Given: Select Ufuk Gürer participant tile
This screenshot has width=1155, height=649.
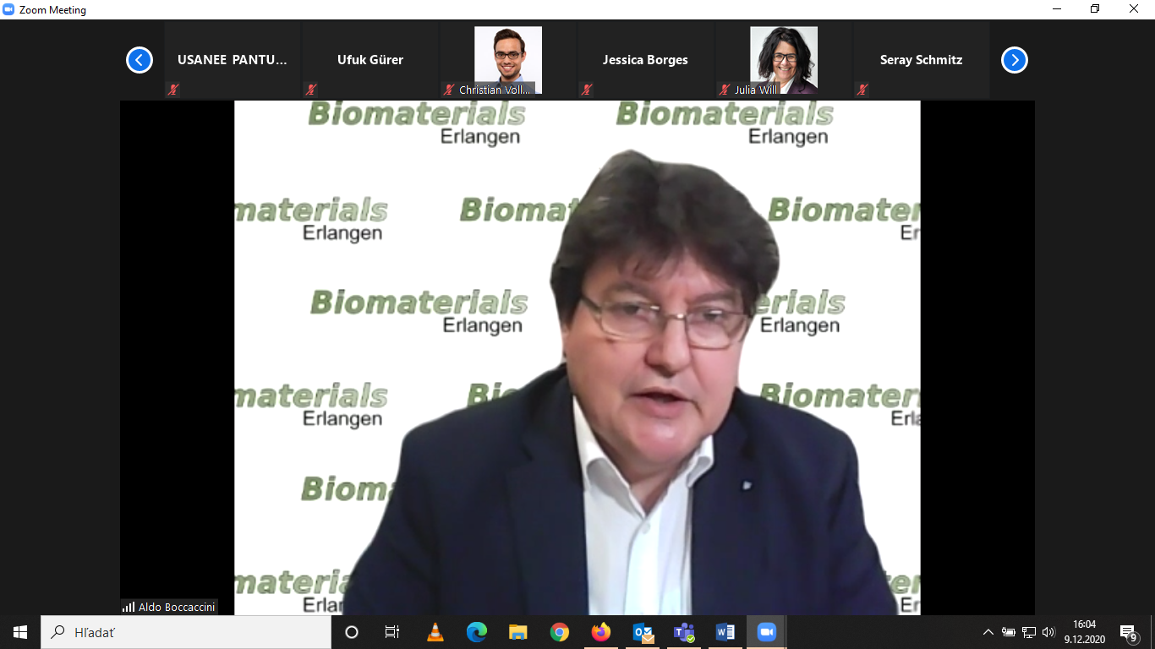Looking at the screenshot, I should (370, 60).
